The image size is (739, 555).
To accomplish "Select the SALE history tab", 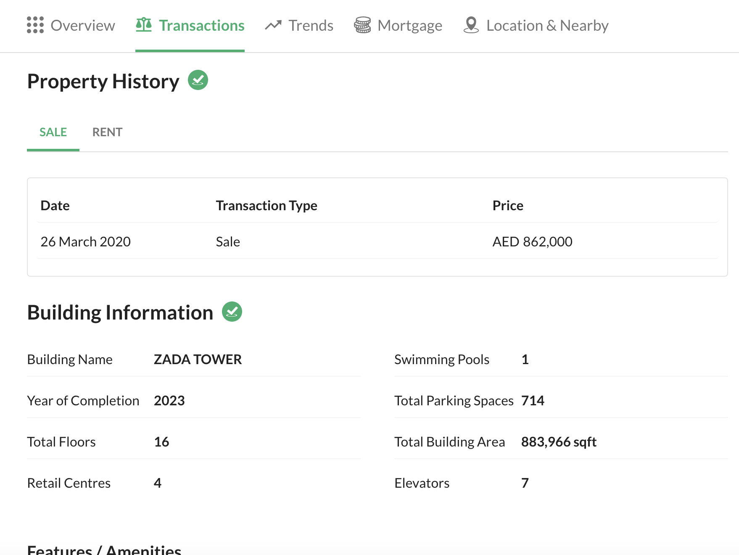I will pos(53,132).
